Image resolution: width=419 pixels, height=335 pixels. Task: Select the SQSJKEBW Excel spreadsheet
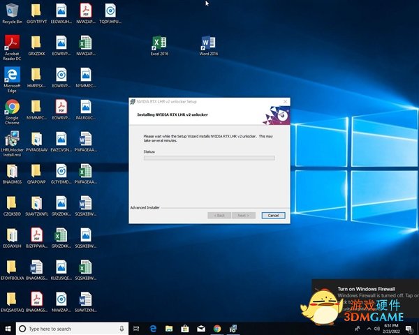[86, 270]
